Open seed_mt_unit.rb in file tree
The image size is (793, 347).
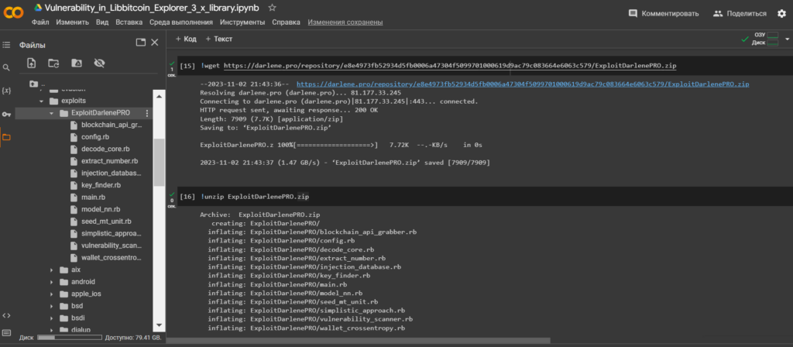105,222
